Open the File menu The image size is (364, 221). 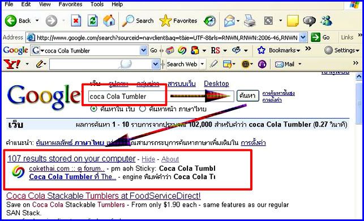9,4
